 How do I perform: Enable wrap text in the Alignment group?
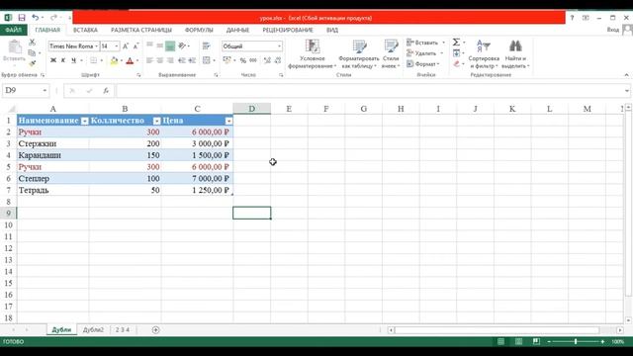click(207, 45)
